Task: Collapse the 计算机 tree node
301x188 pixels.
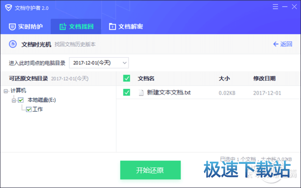Action: 6,91
